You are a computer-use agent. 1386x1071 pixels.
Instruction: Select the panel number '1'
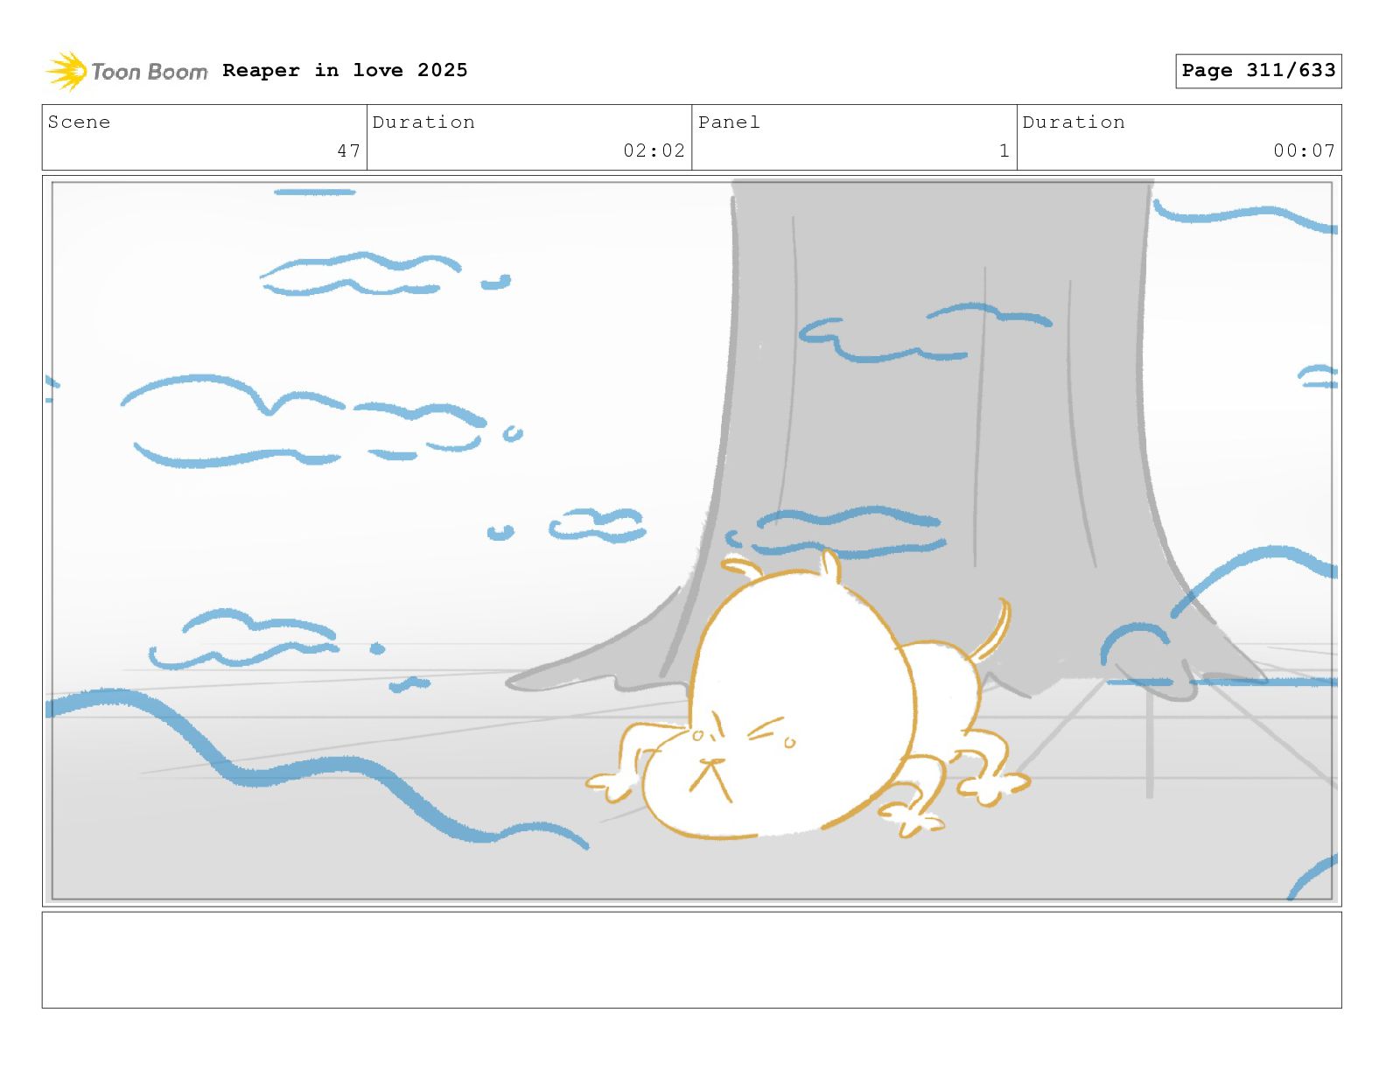pyautogui.click(x=1004, y=150)
